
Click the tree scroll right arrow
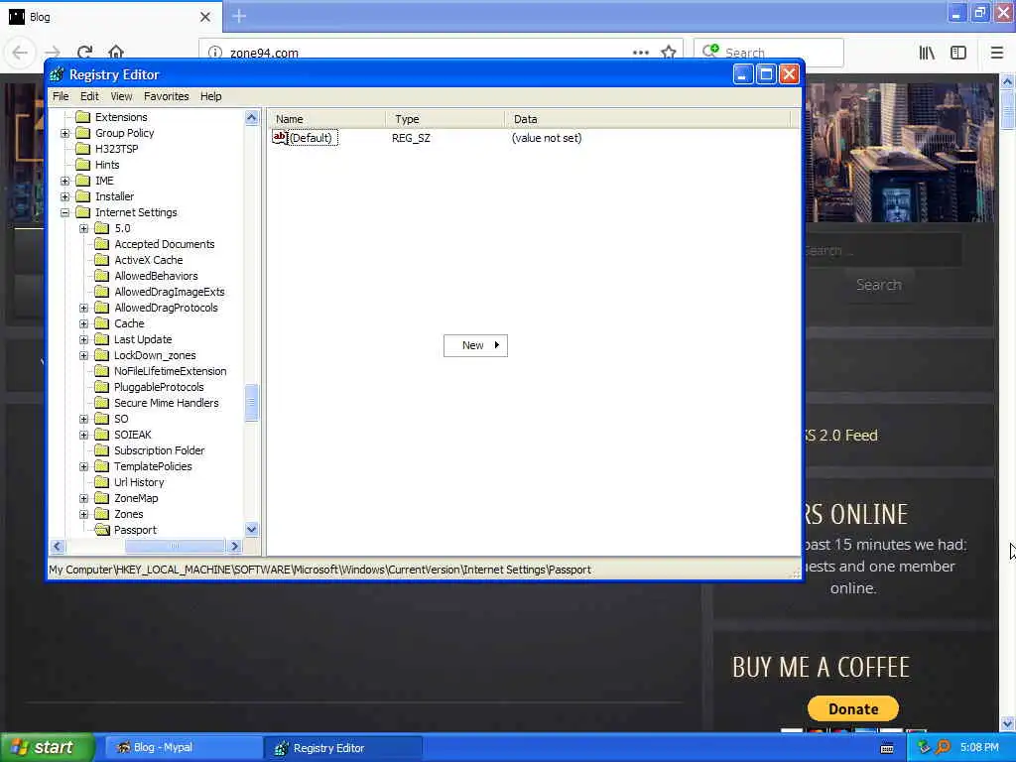235,547
